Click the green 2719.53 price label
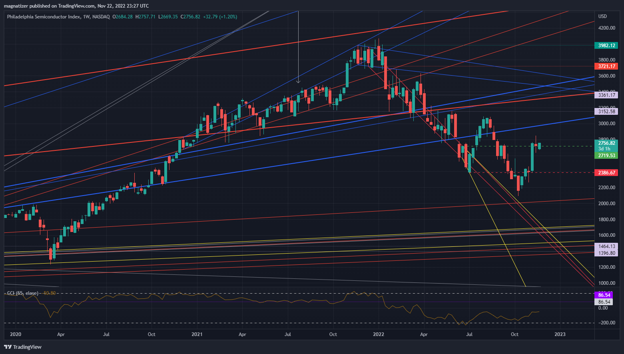 606,156
